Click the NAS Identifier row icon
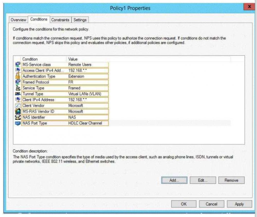 [x=18, y=117]
